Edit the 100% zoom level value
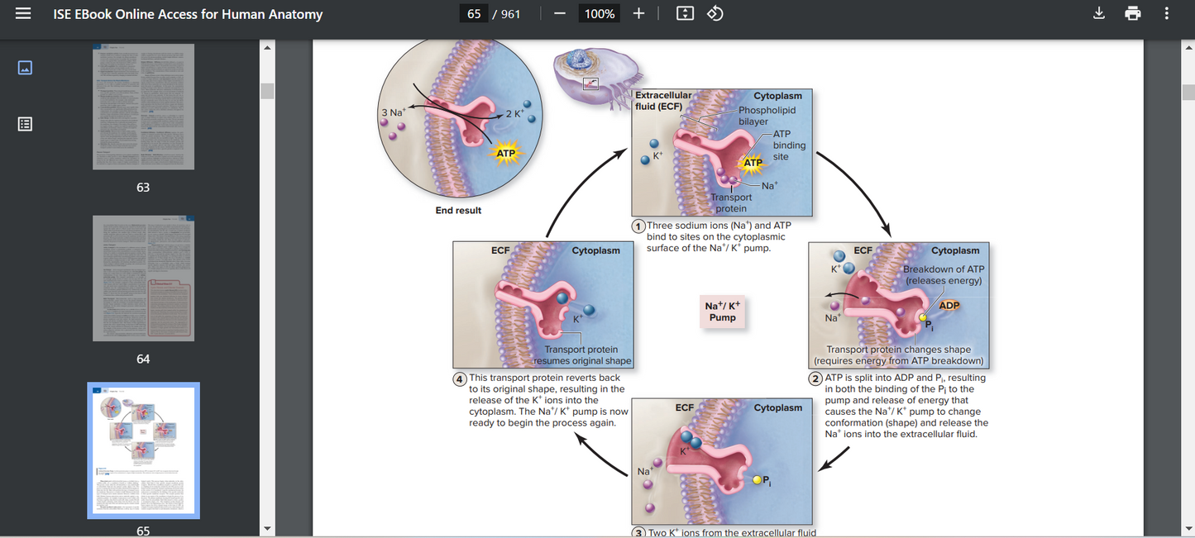The image size is (1195, 538). click(x=598, y=13)
